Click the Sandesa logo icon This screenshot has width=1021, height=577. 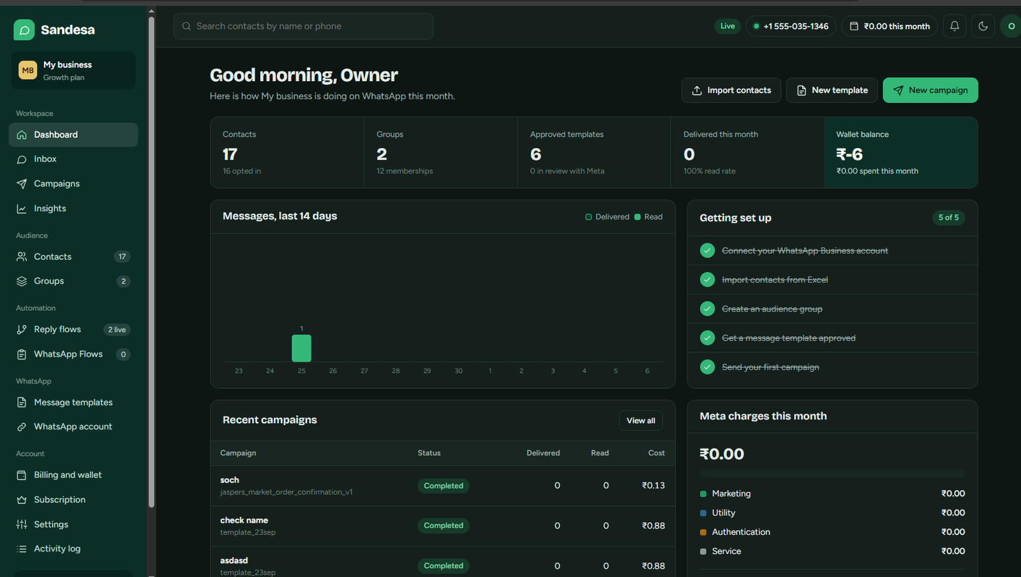click(x=24, y=29)
